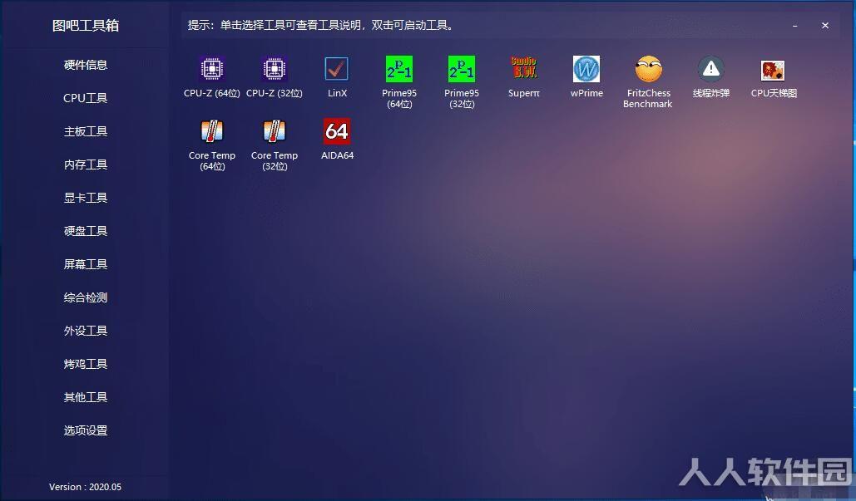
Task: Pick the FritzChess Benchmark icon
Action: (x=649, y=69)
